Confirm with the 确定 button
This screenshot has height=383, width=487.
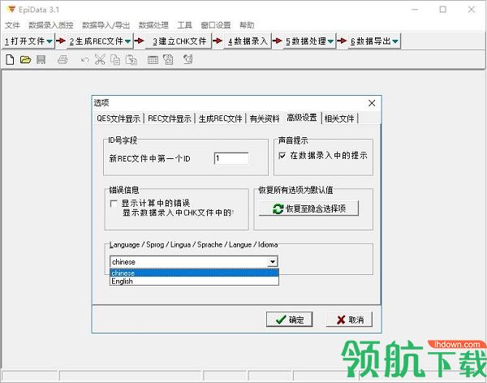(289, 320)
